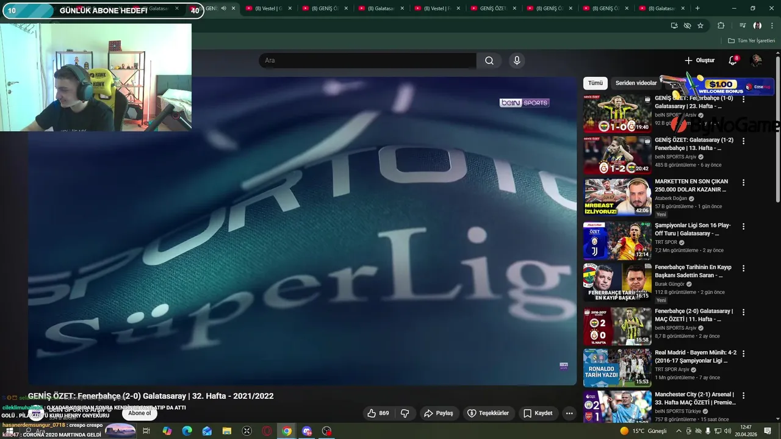Open options for Şampiyonlar Ligi Son 16 video

point(743,226)
